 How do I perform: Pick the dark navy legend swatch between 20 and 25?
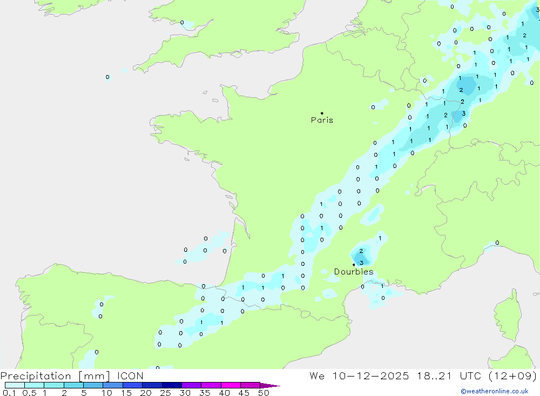pyautogui.click(x=171, y=385)
